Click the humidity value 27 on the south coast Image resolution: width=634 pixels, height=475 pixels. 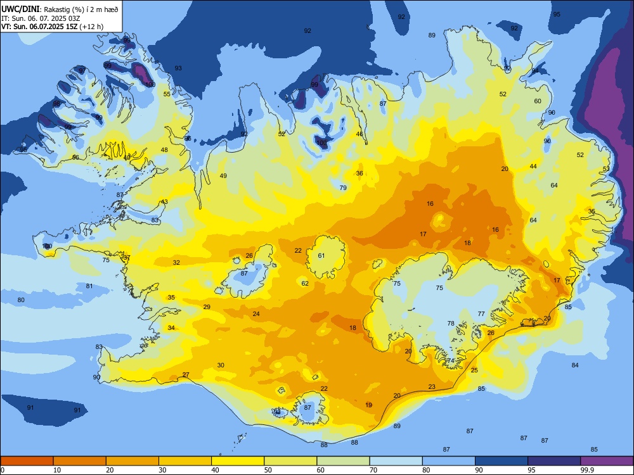(186, 375)
